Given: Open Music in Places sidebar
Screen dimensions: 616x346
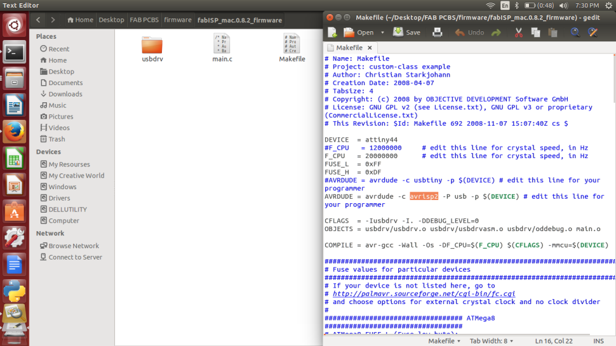Looking at the screenshot, I should coord(53,105).
